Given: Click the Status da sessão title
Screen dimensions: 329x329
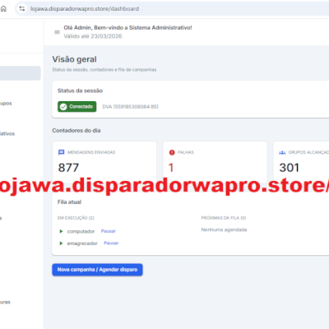Looking at the screenshot, I should (80, 90).
